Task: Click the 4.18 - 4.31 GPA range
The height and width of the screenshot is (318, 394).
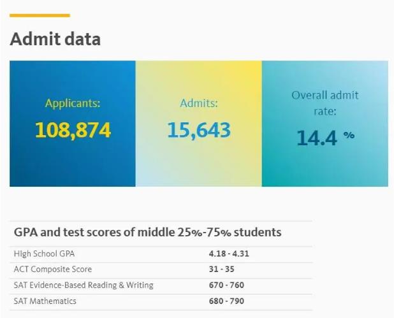Action: (x=229, y=254)
